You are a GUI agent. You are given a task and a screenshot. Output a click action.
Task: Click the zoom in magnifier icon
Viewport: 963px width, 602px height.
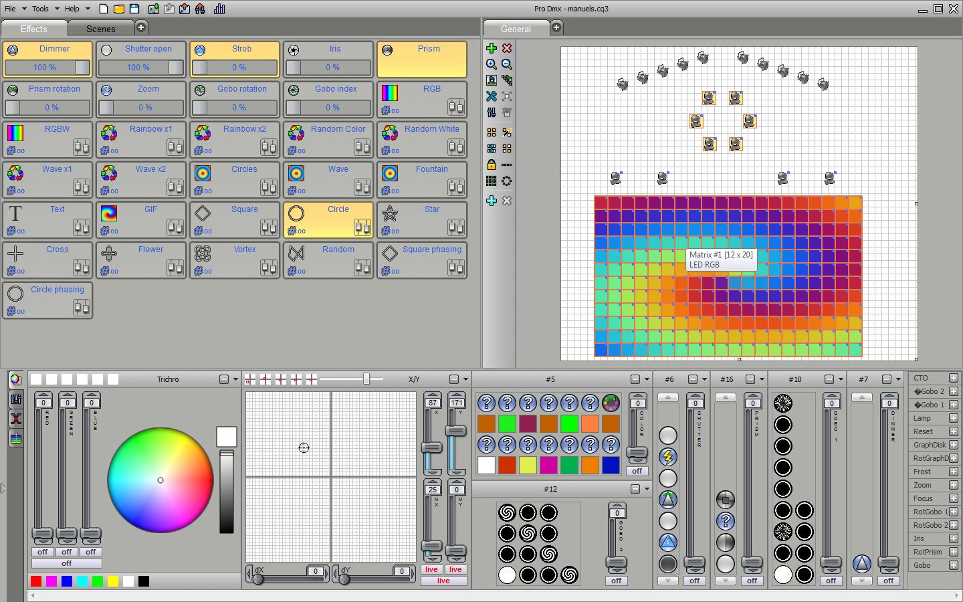492,64
